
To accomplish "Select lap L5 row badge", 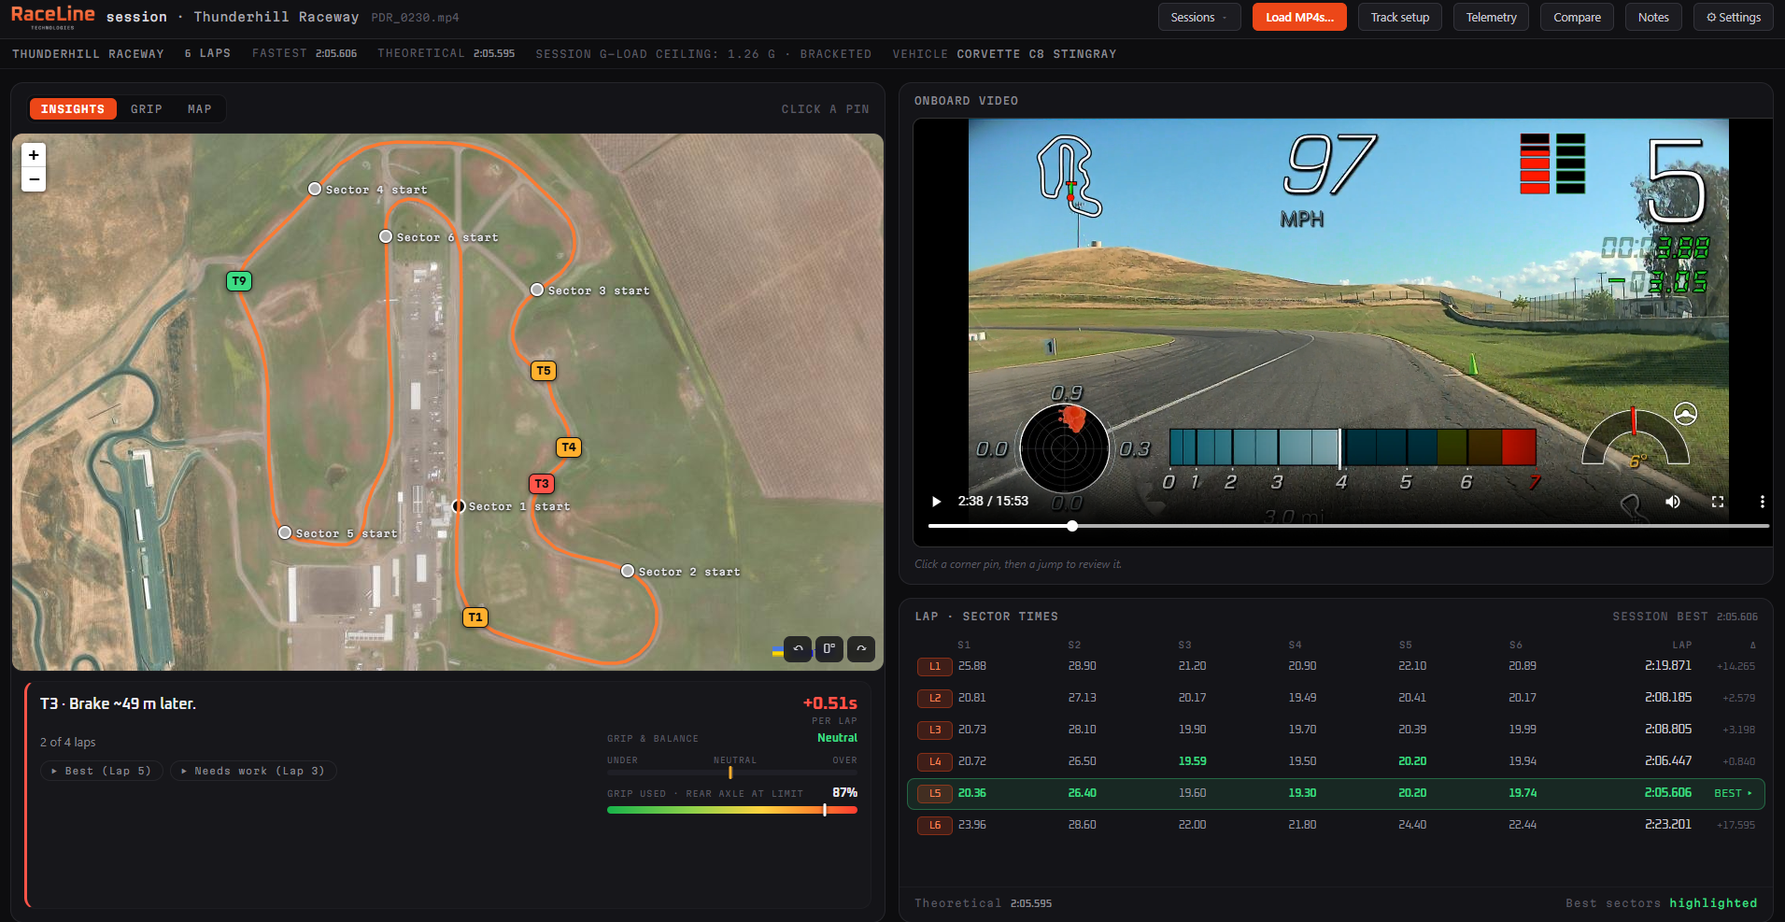I will pos(935,793).
